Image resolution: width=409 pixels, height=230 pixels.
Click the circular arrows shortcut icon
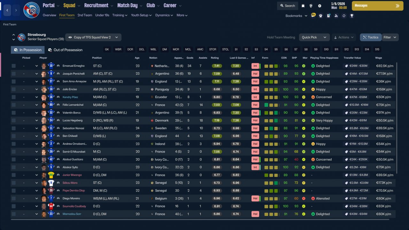point(344,16)
